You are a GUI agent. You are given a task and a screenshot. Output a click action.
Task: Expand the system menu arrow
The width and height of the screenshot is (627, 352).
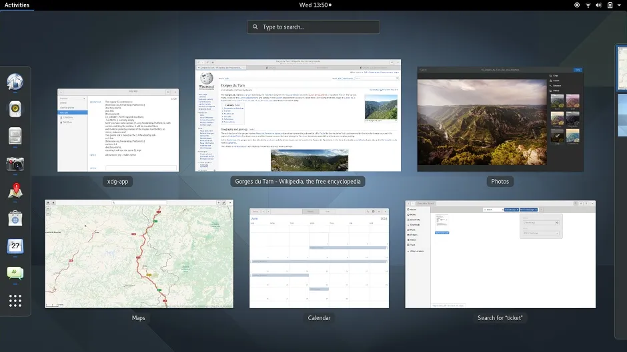[x=619, y=5]
